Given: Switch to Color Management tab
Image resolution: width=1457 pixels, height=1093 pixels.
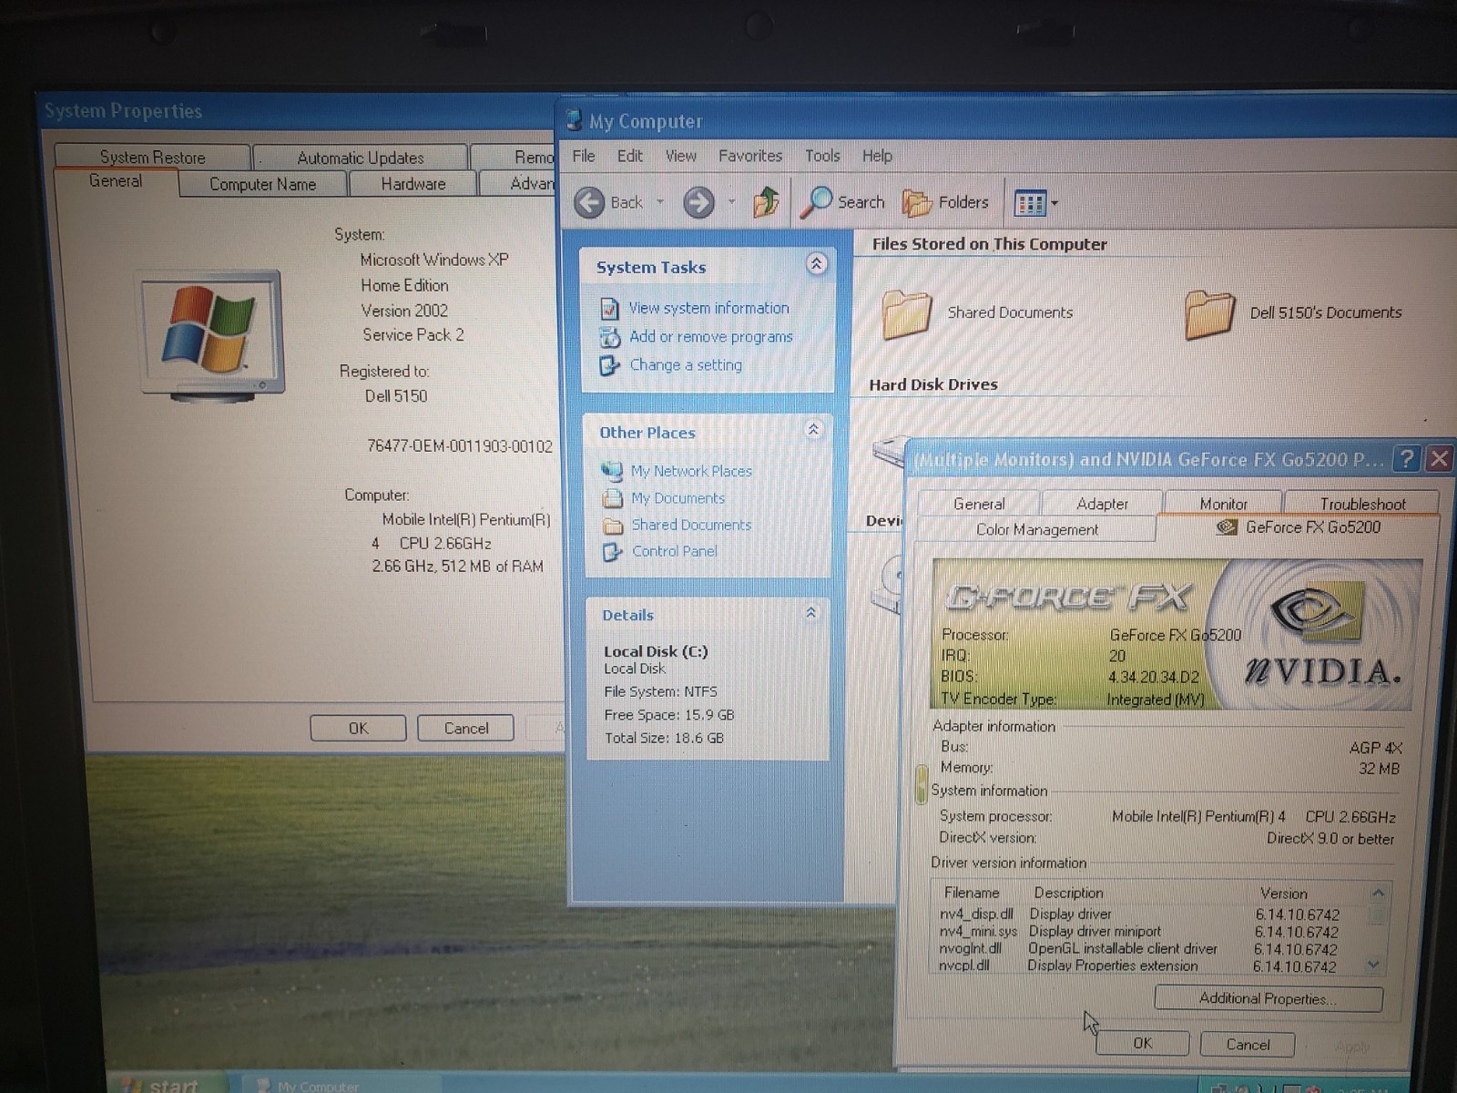Looking at the screenshot, I should coord(1037,529).
